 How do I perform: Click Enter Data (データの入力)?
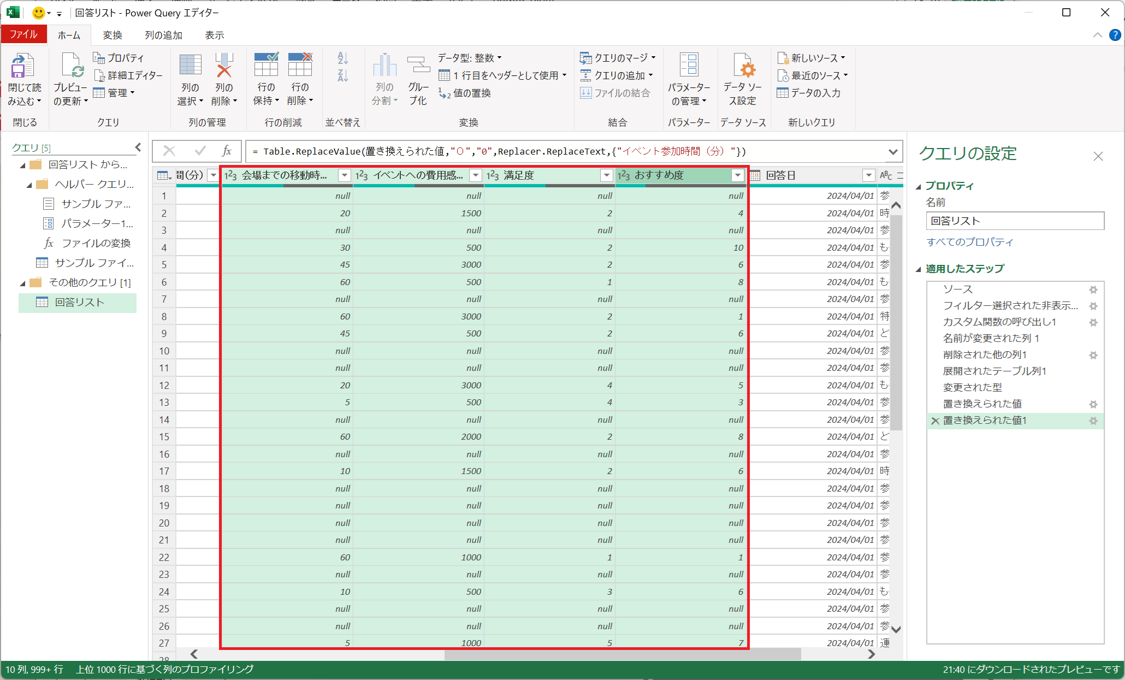[x=809, y=93]
